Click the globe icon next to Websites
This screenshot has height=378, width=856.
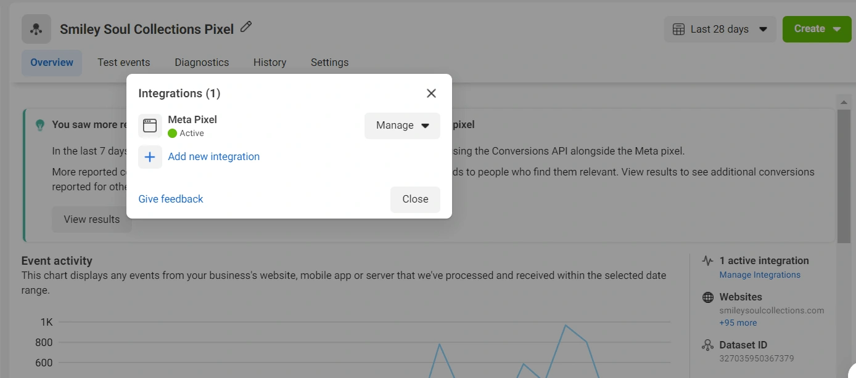click(x=708, y=297)
